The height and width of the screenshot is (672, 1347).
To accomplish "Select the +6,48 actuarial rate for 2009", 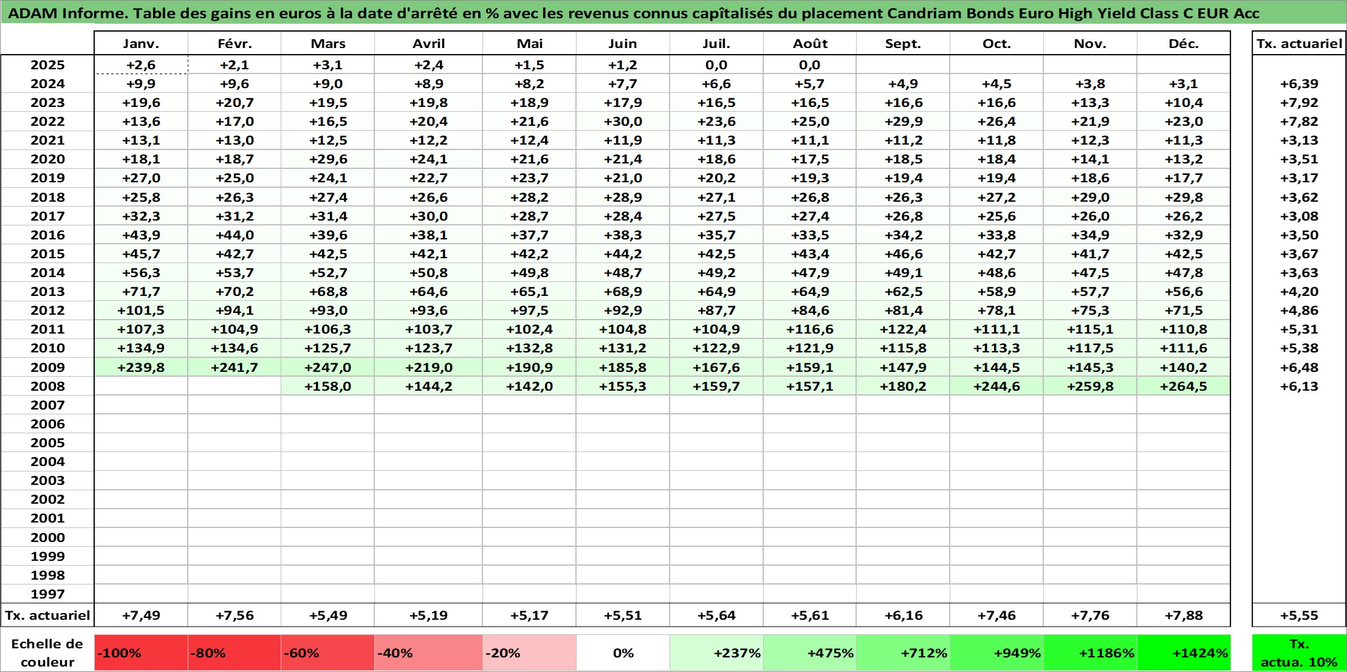I will [1299, 368].
